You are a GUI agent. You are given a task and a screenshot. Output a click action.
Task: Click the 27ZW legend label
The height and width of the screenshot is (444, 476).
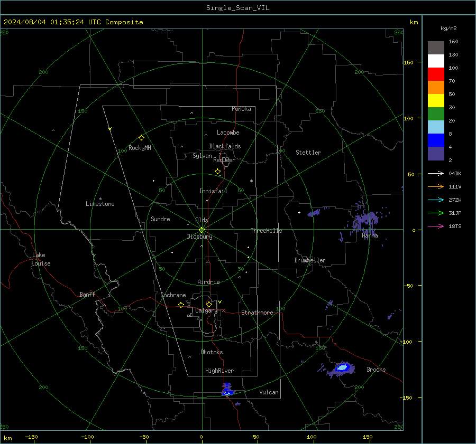(455, 200)
